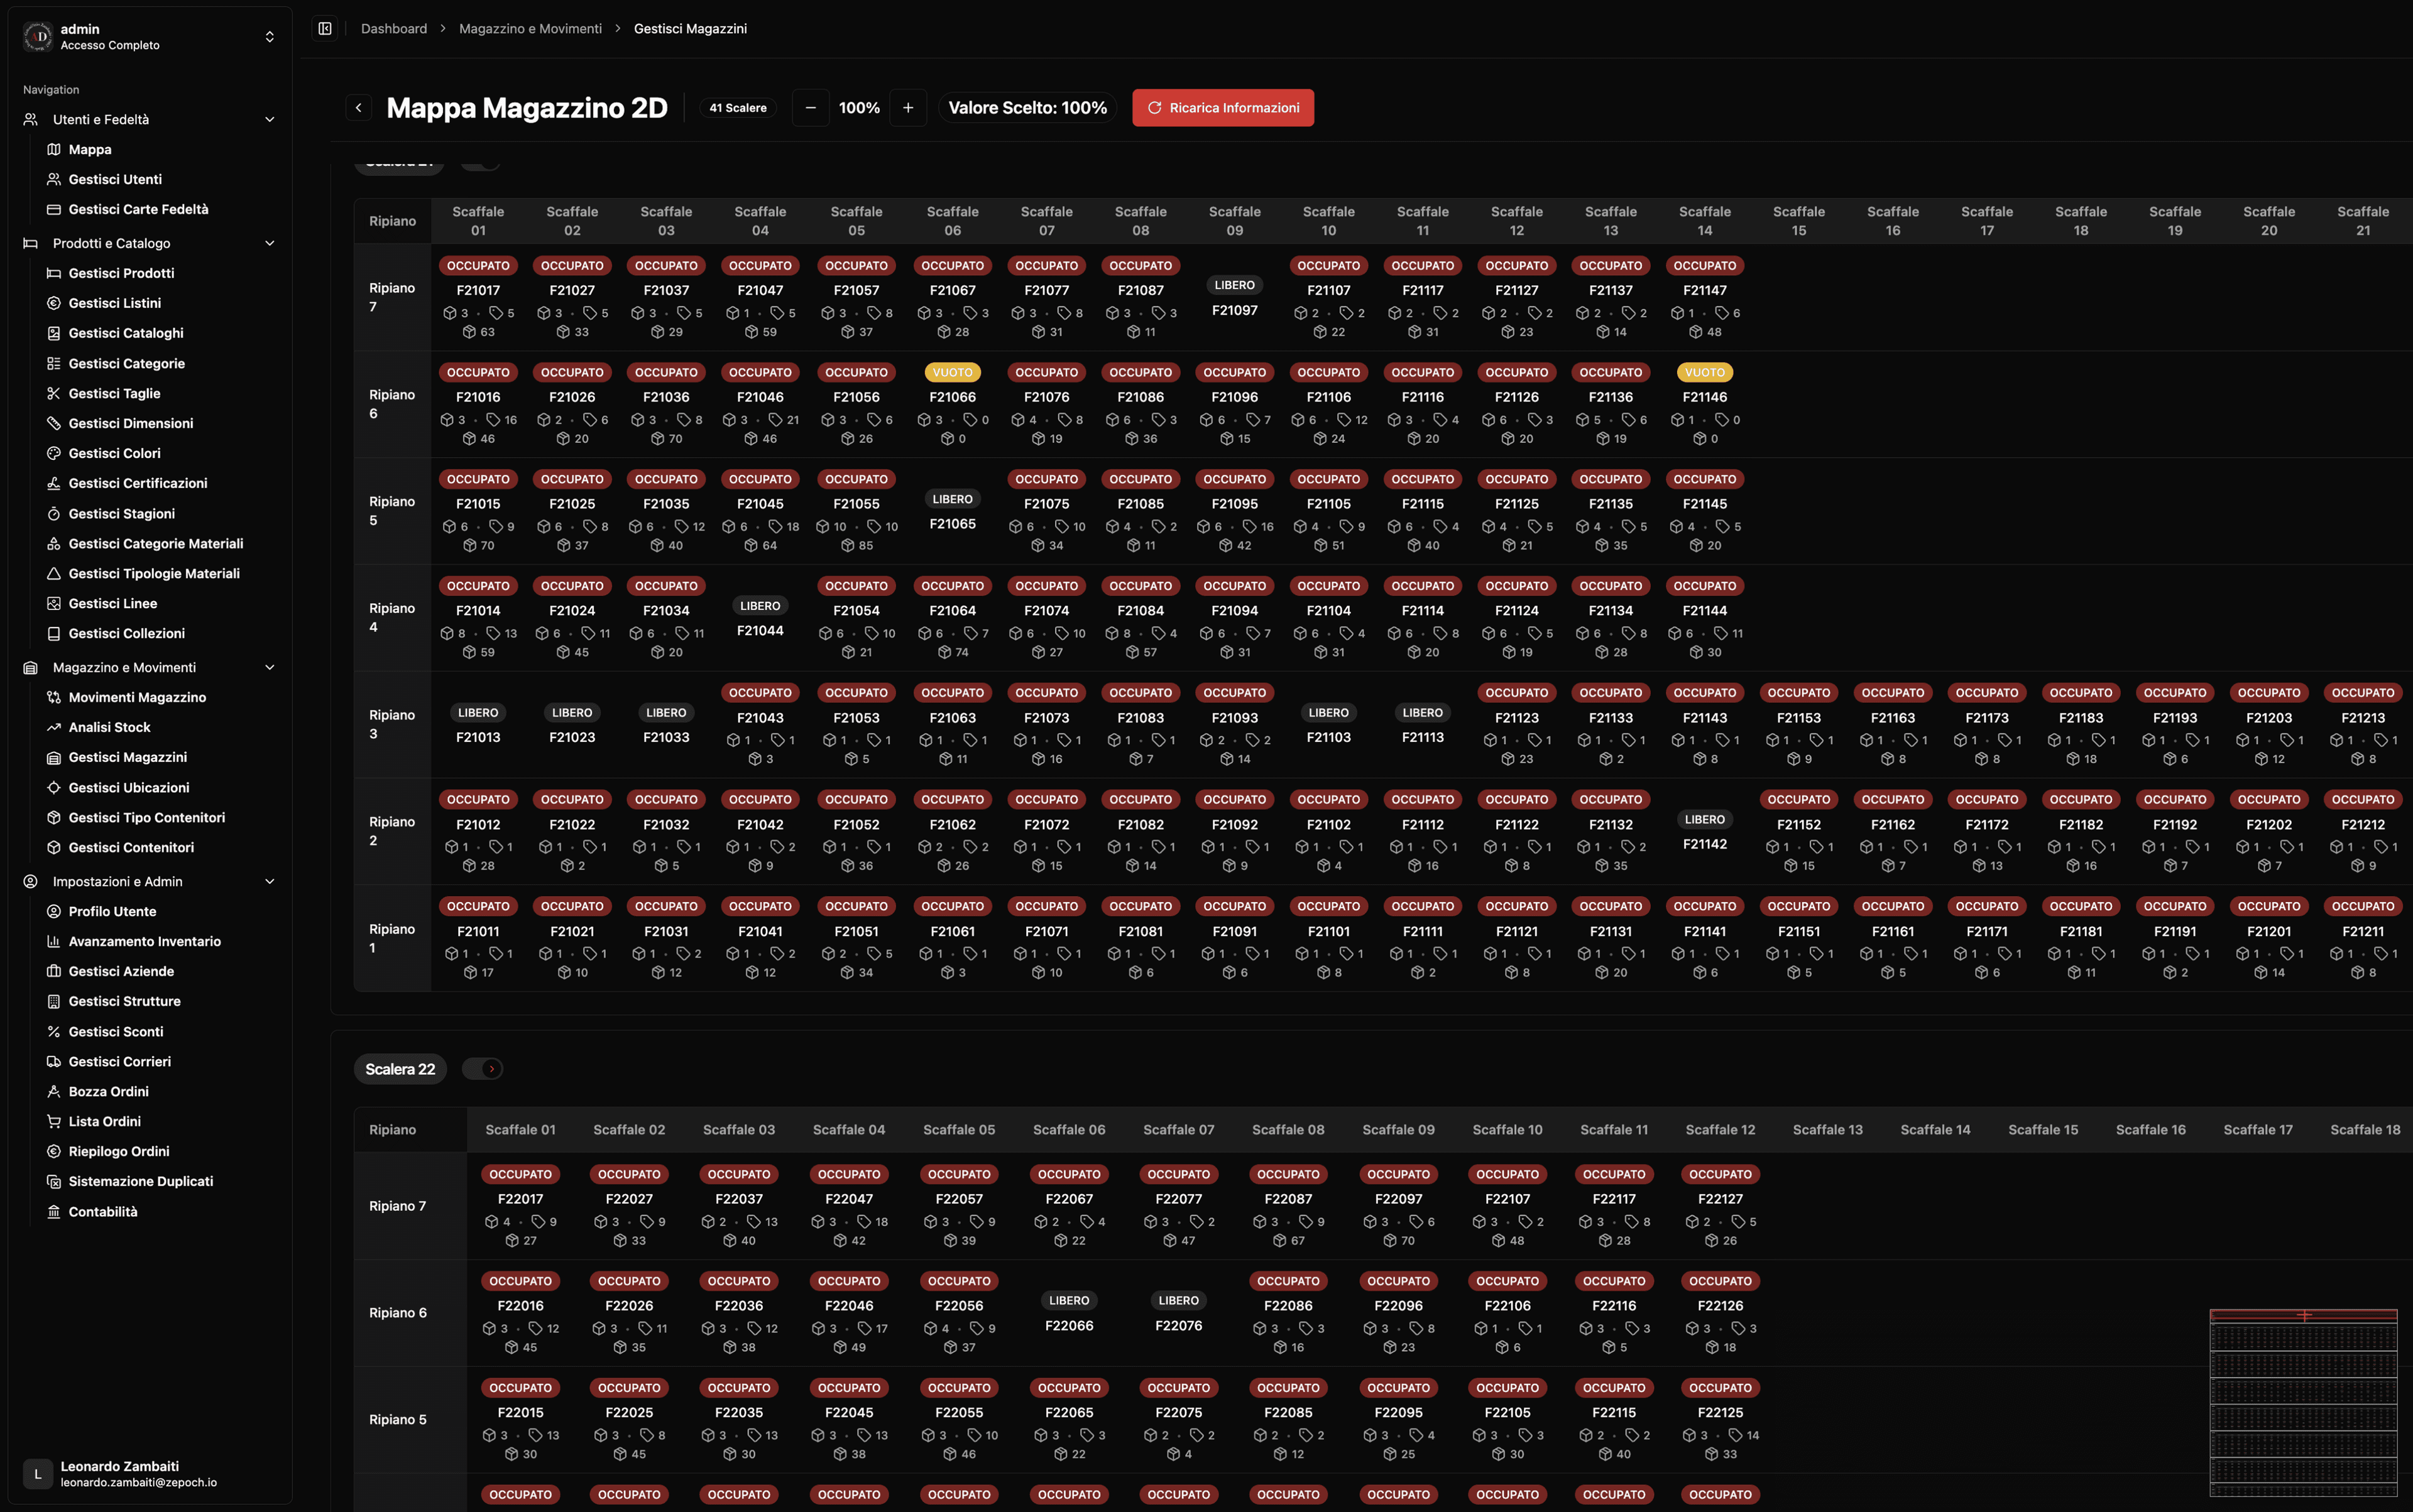This screenshot has height=1512, width=2413.
Task: Toggle the sidebar panel icon
Action: point(325,28)
